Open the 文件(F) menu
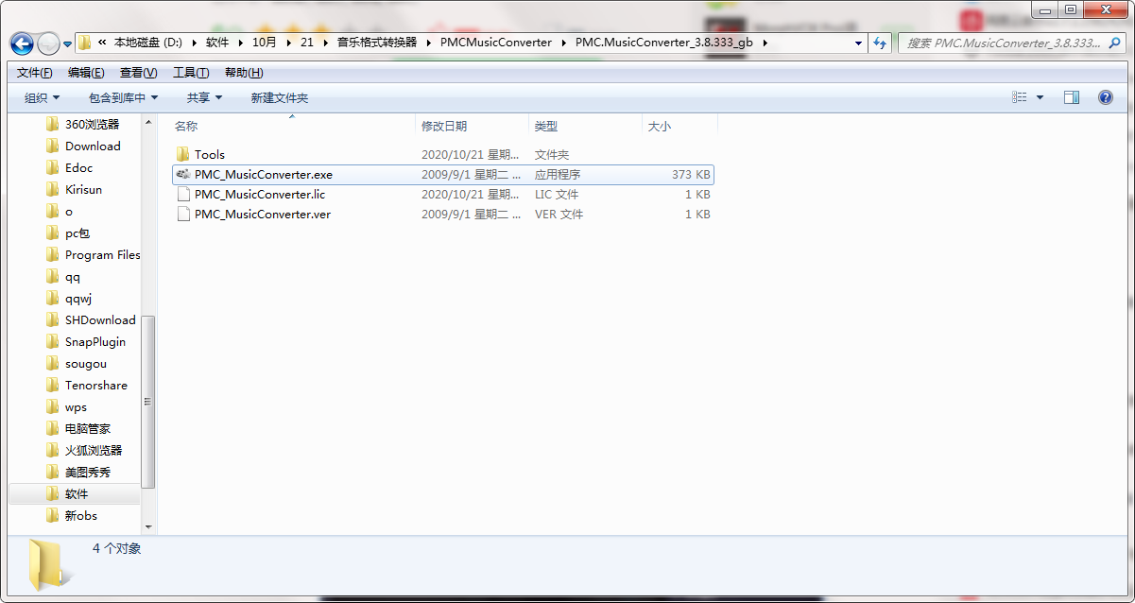The image size is (1135, 603). coord(34,73)
